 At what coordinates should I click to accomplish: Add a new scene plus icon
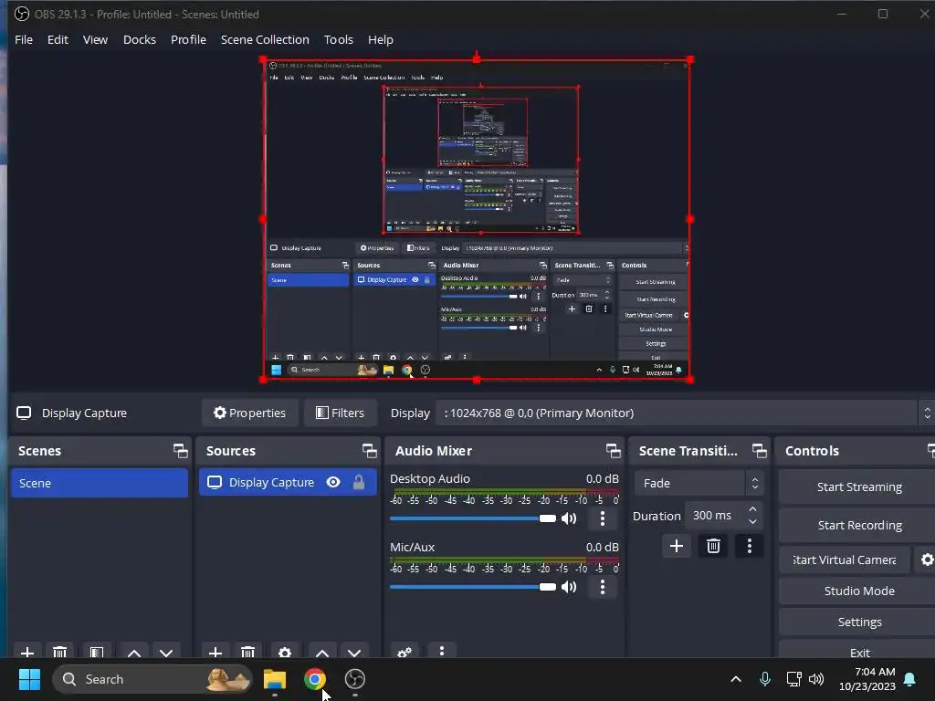(27, 652)
